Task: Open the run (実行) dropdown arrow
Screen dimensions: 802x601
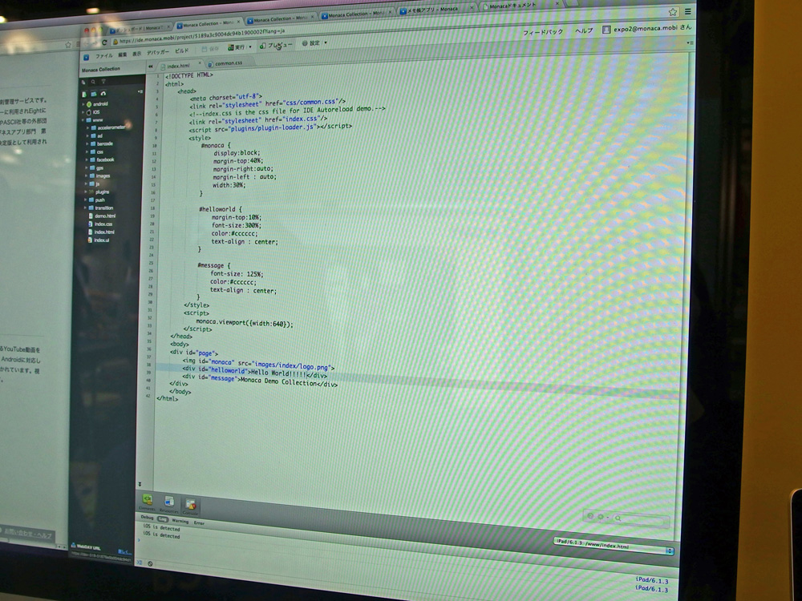Action: [x=250, y=46]
